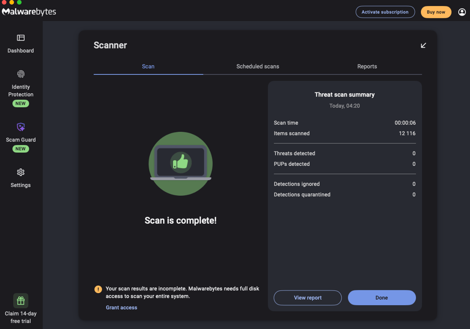Select the Scam Guard label
Viewport: 470px width, 329px height.
tap(21, 140)
